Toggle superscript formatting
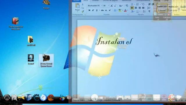The width and height of the screenshot is (186, 105). tap(110, 10)
